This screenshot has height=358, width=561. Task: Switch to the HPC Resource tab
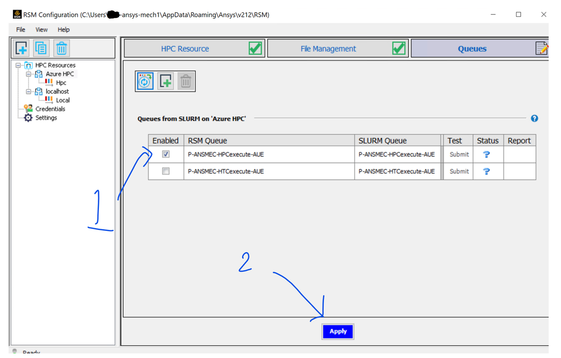coord(194,48)
